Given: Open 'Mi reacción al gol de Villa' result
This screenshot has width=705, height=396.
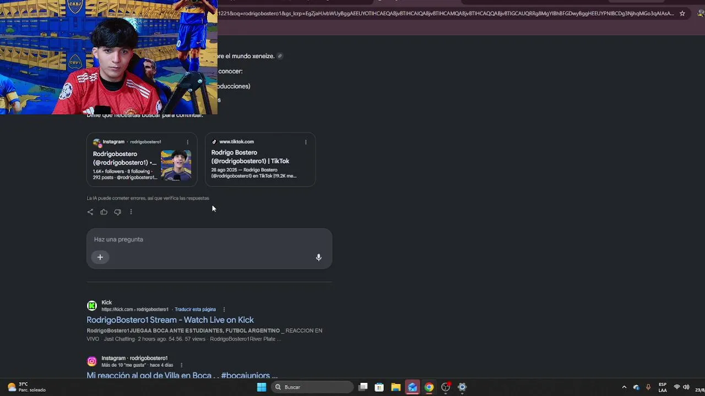Looking at the screenshot, I should point(182,375).
